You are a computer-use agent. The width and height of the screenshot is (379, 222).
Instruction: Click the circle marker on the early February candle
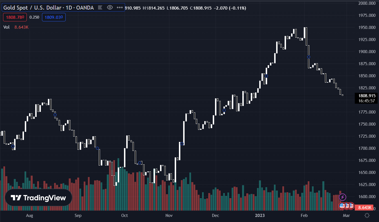click(x=309, y=57)
